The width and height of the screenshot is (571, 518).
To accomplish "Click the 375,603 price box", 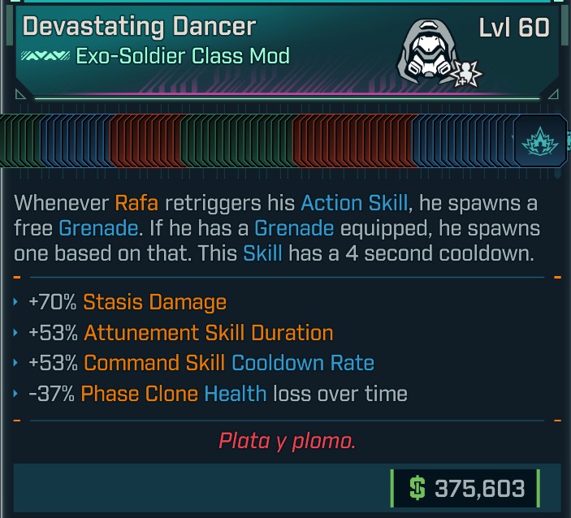I will click(x=465, y=488).
